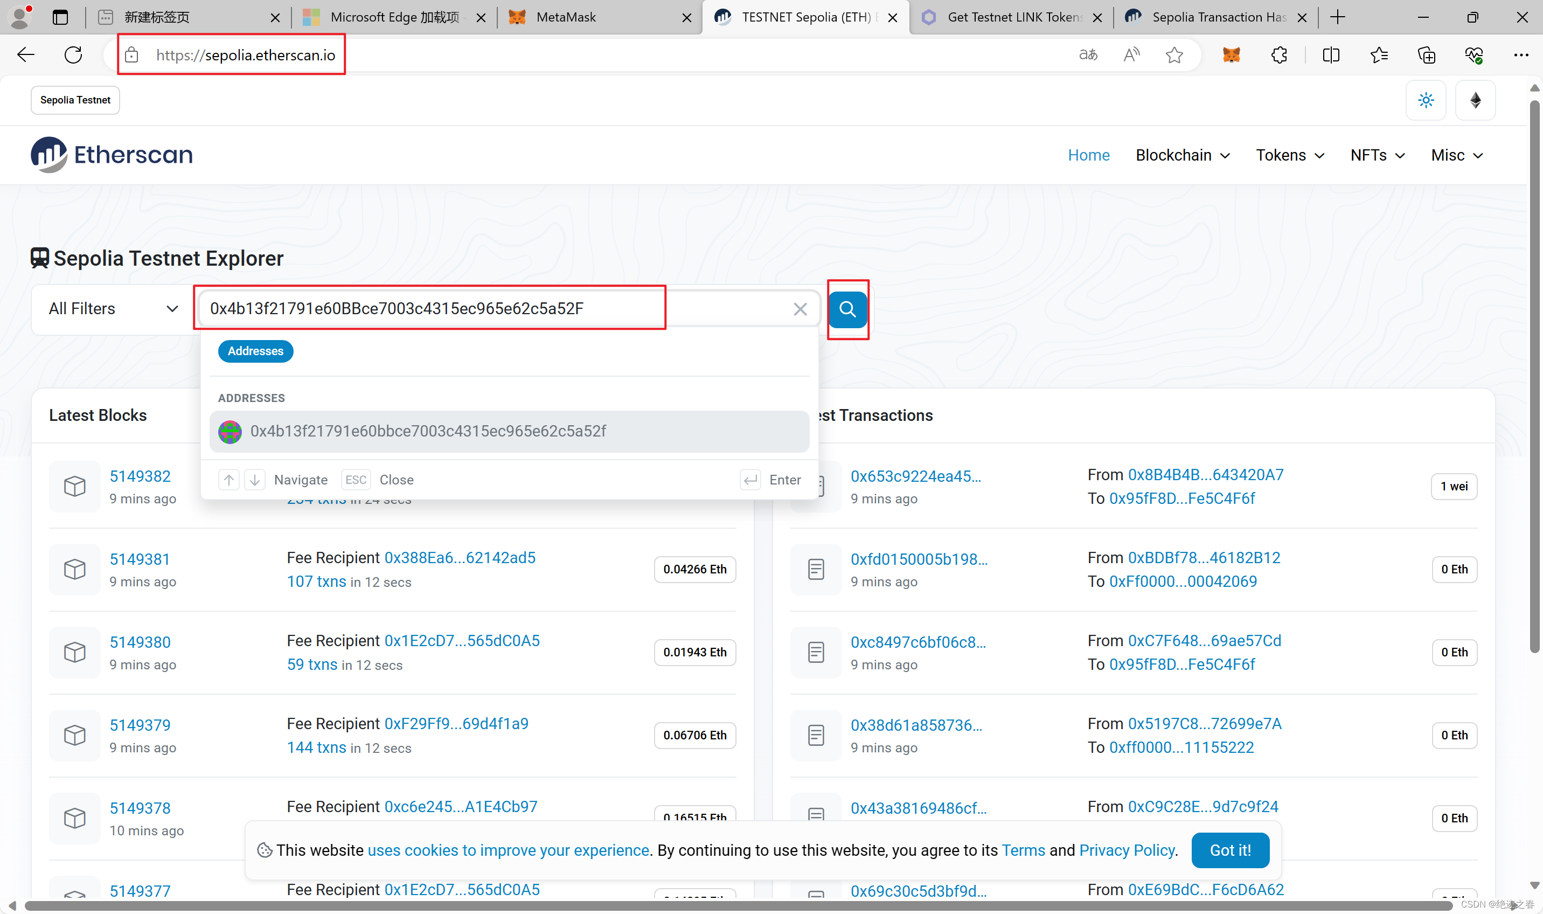Add page to favorites star icon
This screenshot has height=914, width=1543.
1174,55
